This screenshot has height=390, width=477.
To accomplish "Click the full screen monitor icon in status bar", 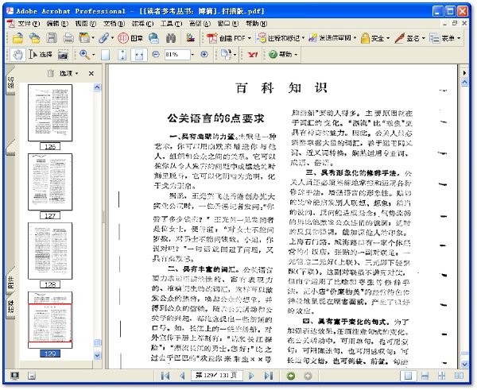I will tap(14, 376).
